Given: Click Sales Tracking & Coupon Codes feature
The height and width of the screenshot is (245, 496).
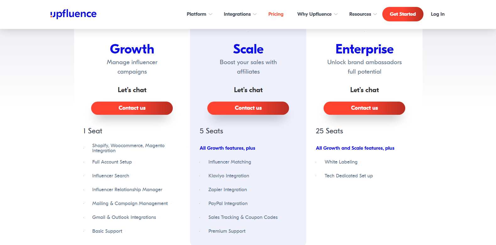Looking at the screenshot, I should click(243, 217).
